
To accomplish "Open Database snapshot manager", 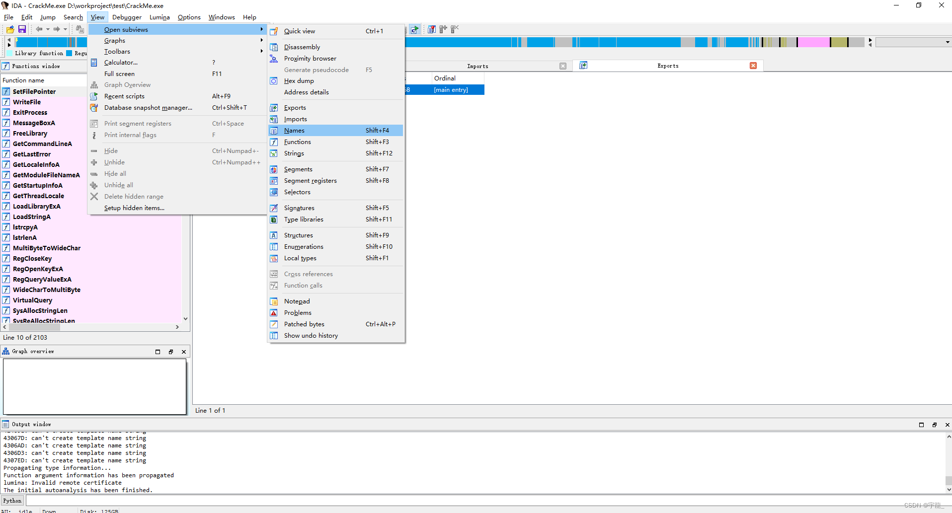I will (177, 108).
